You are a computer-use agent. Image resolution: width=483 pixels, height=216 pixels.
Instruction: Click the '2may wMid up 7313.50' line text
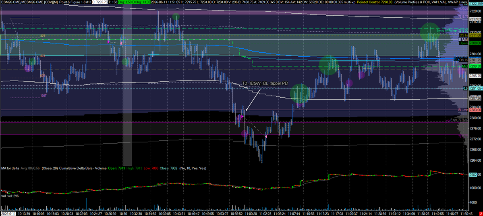coord(452,31)
